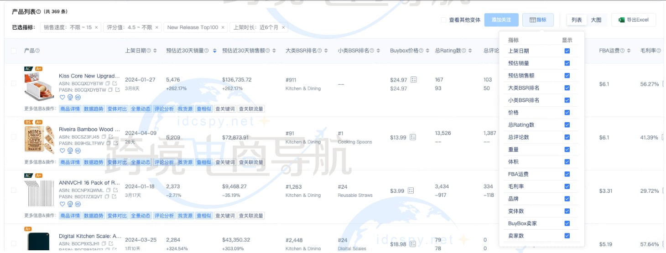Image resolution: width=666 pixels, height=253 pixels.
Task: Open 评论分析 for ANNVCHI 16 Pack
Action: pos(164,216)
